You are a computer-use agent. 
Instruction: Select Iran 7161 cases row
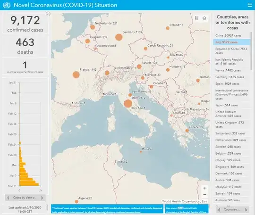click(x=232, y=62)
